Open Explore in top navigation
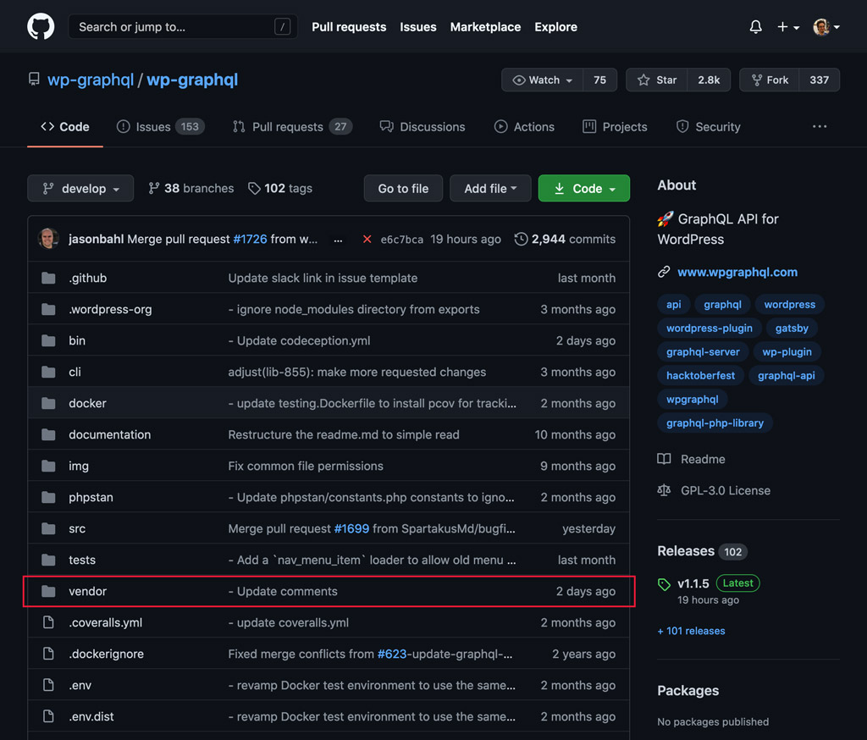This screenshot has width=867, height=740. point(555,26)
